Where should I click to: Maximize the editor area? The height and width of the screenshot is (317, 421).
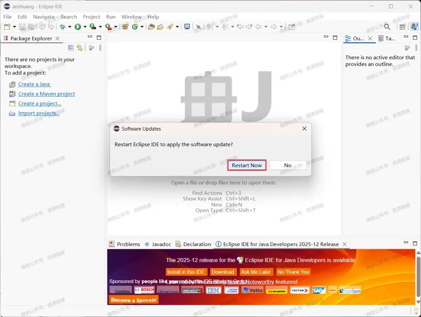point(335,37)
